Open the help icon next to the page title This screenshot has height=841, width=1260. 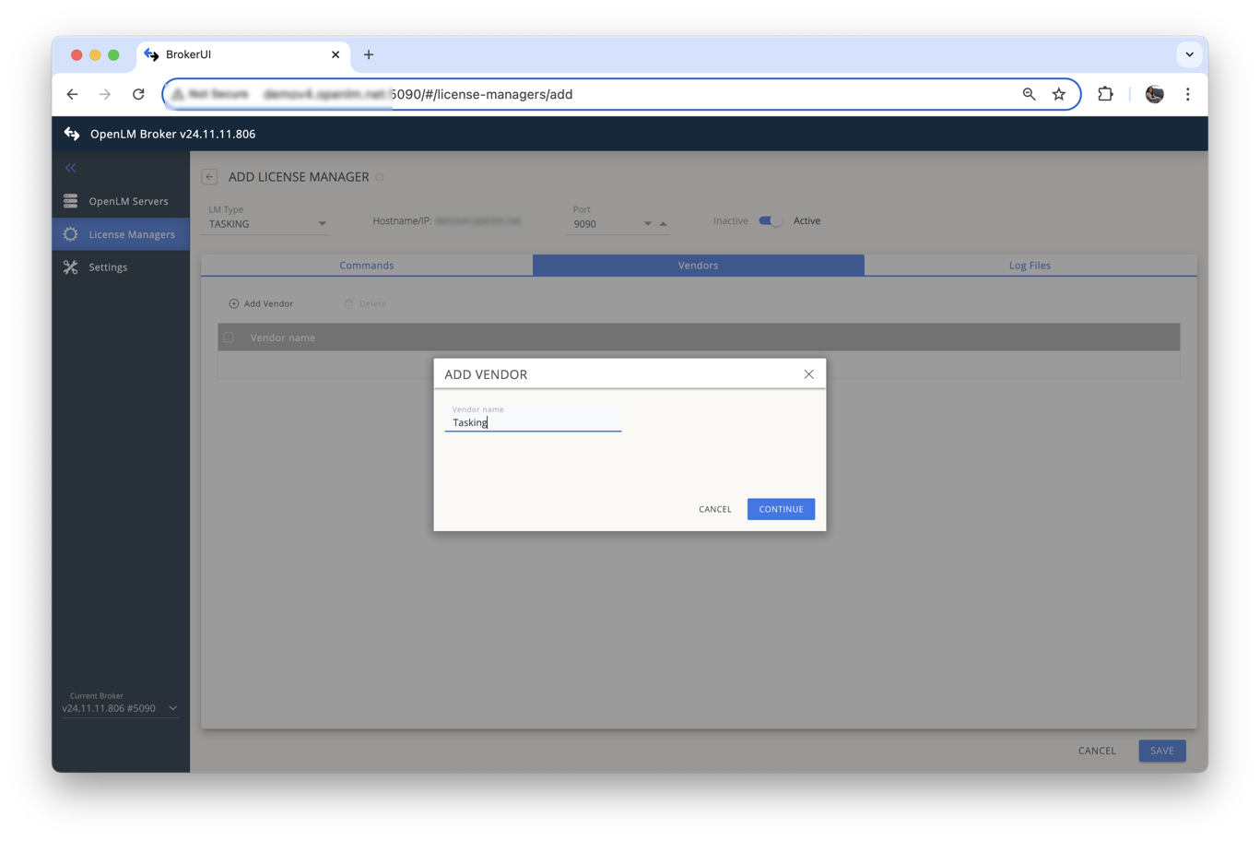click(378, 177)
